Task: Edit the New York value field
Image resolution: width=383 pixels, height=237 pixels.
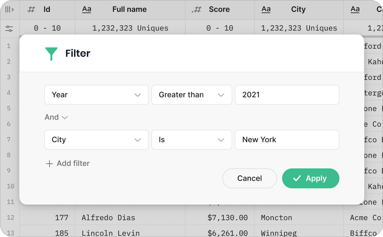Action: [287, 140]
